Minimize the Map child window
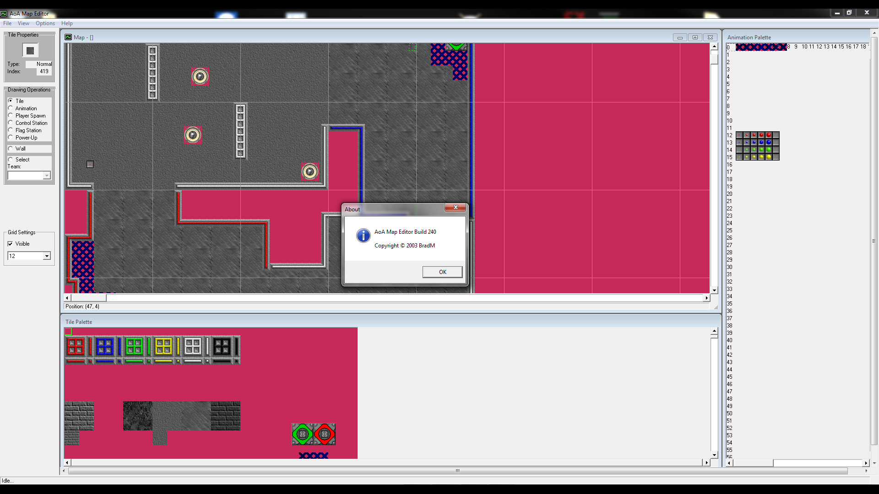 click(x=680, y=38)
